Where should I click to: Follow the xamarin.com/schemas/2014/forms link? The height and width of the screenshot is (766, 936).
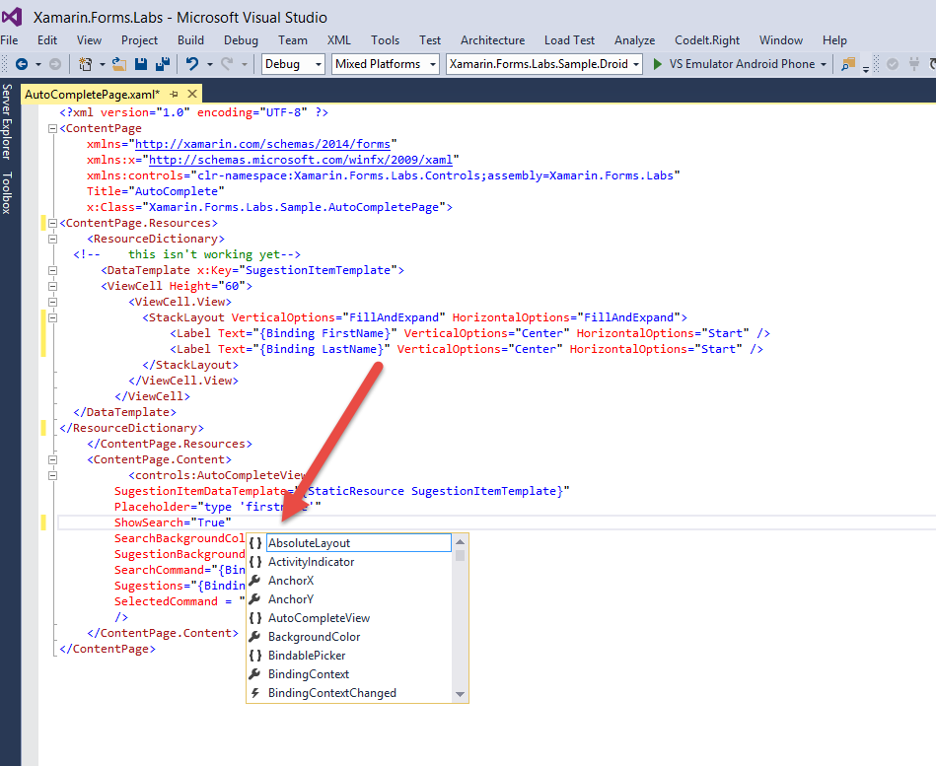pos(262,144)
